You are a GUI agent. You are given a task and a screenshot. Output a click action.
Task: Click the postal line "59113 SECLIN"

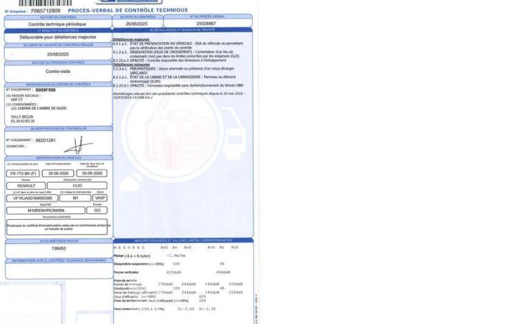point(22,117)
